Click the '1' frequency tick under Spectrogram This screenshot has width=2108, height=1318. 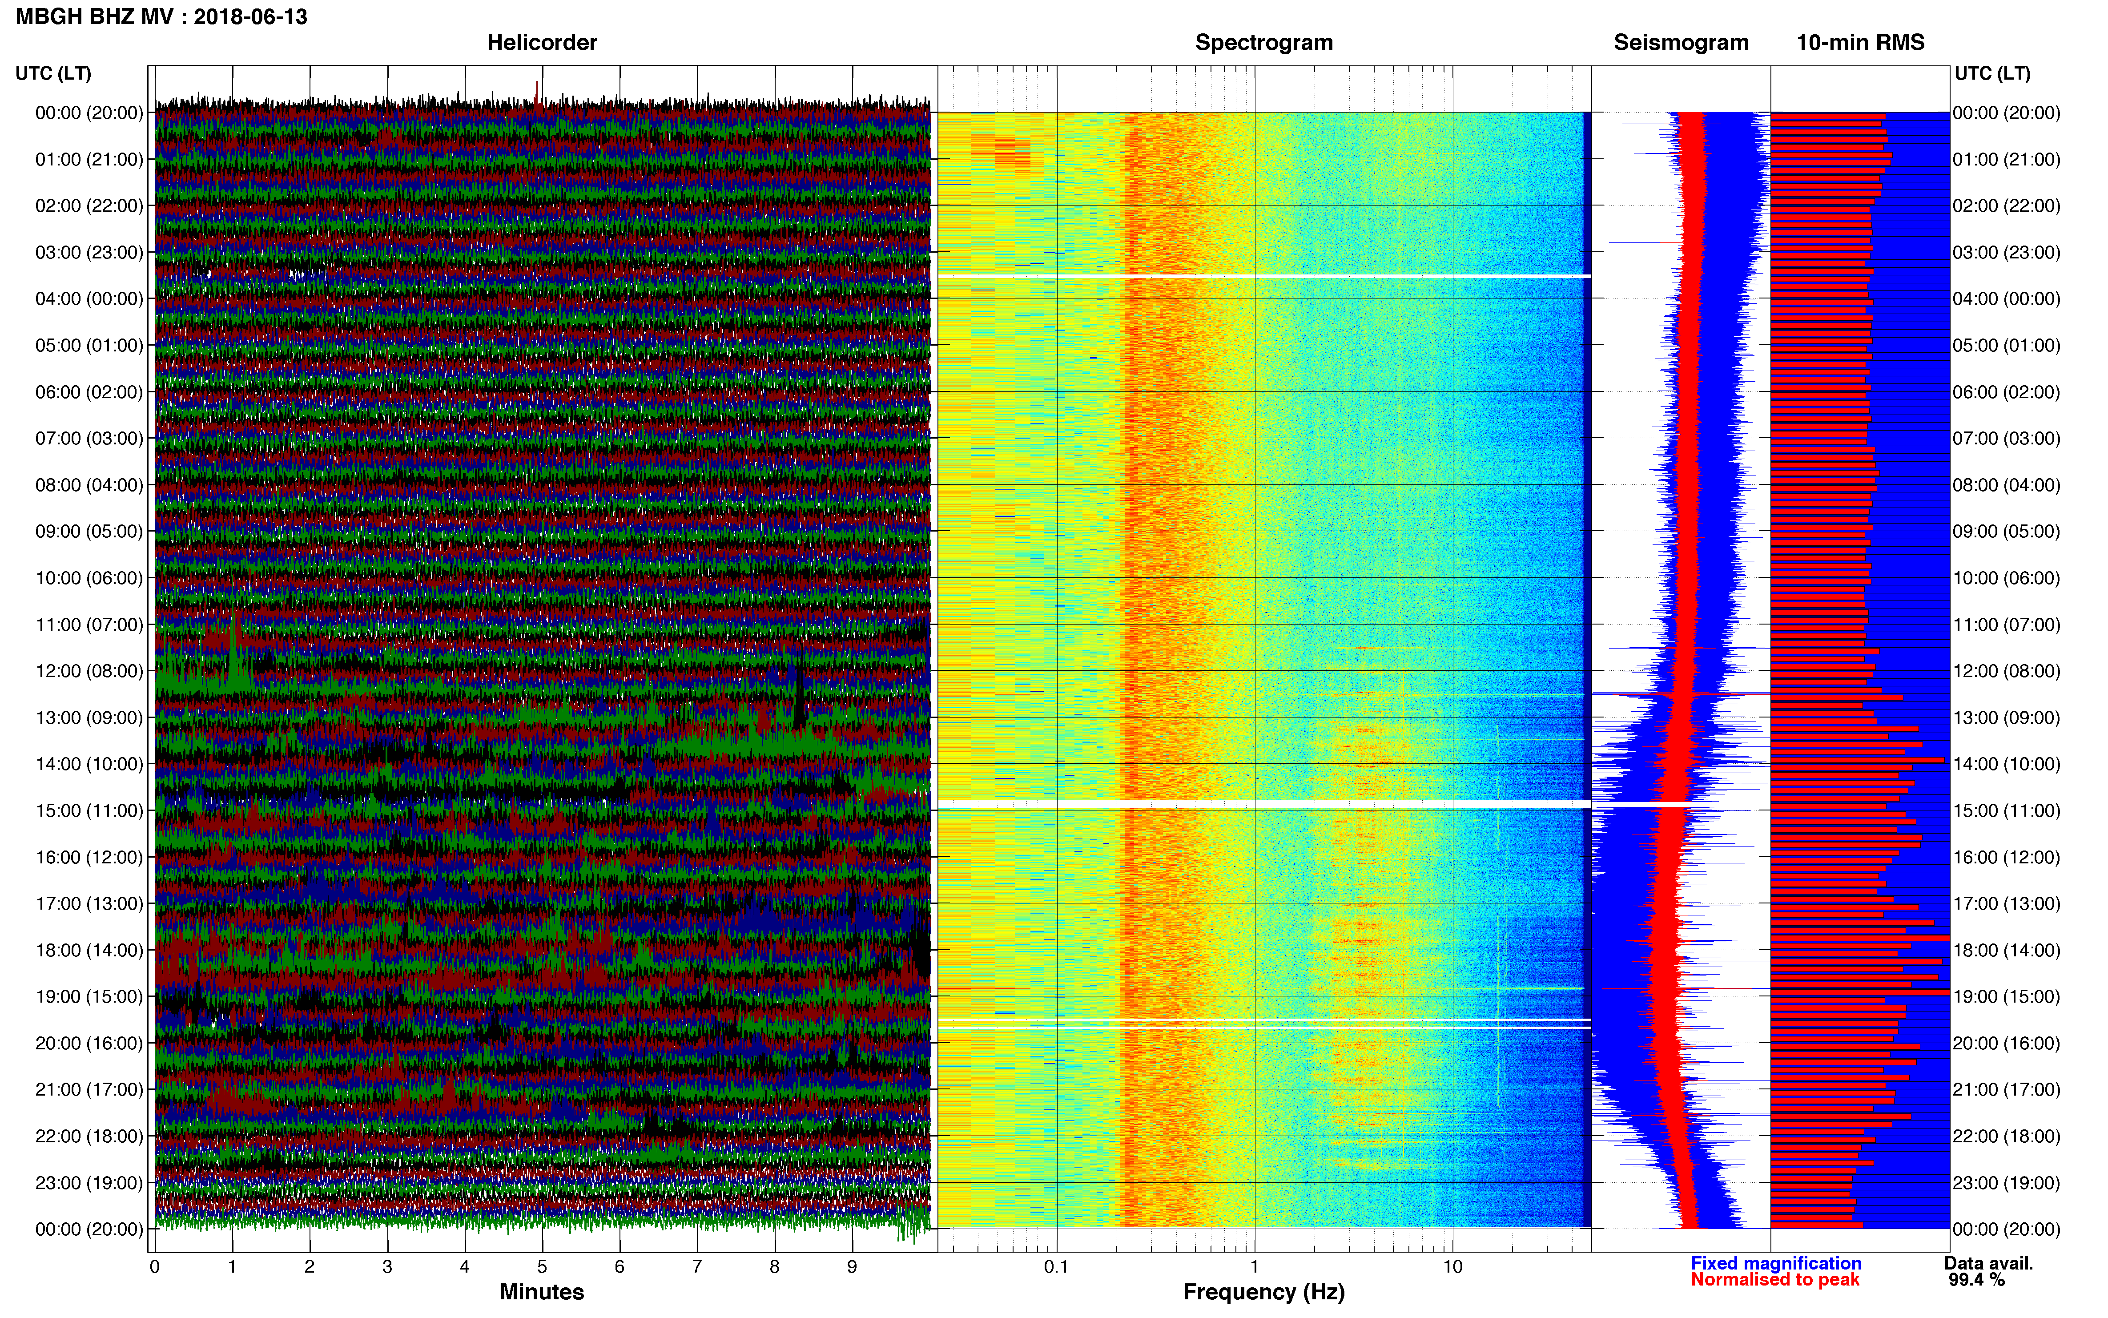[x=1255, y=1267]
